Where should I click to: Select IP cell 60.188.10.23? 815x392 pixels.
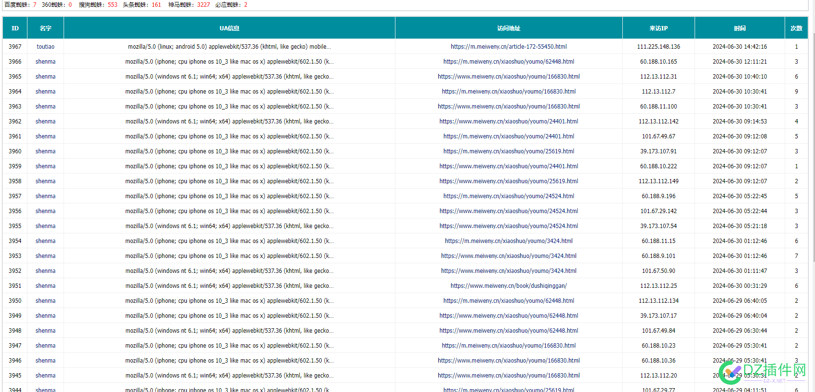658,346
